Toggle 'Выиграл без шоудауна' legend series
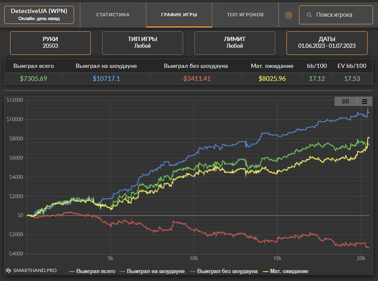Screen dimensions: 378x281 224,271
